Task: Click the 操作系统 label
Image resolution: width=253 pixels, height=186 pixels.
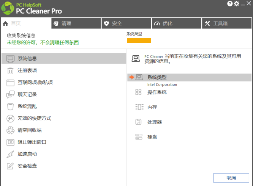Action: [157, 92]
